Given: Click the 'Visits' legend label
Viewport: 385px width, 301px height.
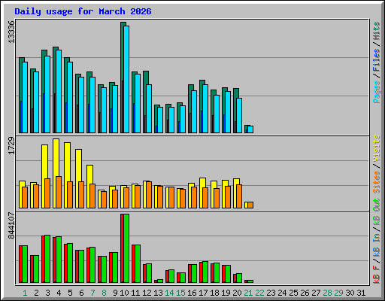Looking at the screenshot, I should pos(377,148).
